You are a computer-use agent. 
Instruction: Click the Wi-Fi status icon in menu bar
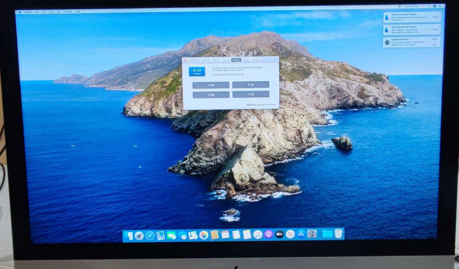(399, 6)
